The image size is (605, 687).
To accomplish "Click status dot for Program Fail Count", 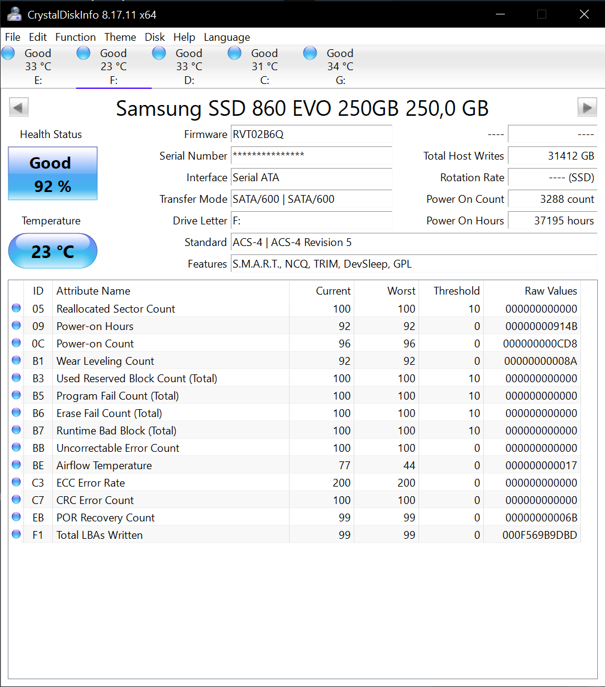I will point(16,395).
